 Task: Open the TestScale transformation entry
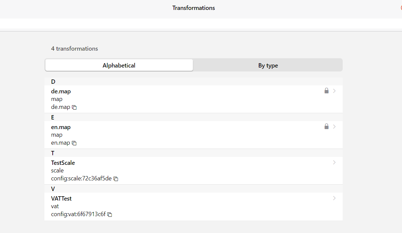point(63,163)
